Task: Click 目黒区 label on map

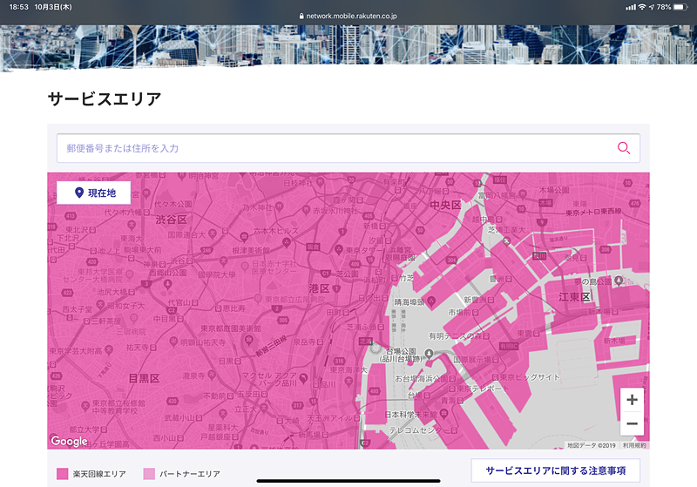Action: point(144,378)
